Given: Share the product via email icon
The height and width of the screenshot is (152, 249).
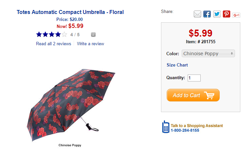Looking at the screenshot, I should 197,14.
